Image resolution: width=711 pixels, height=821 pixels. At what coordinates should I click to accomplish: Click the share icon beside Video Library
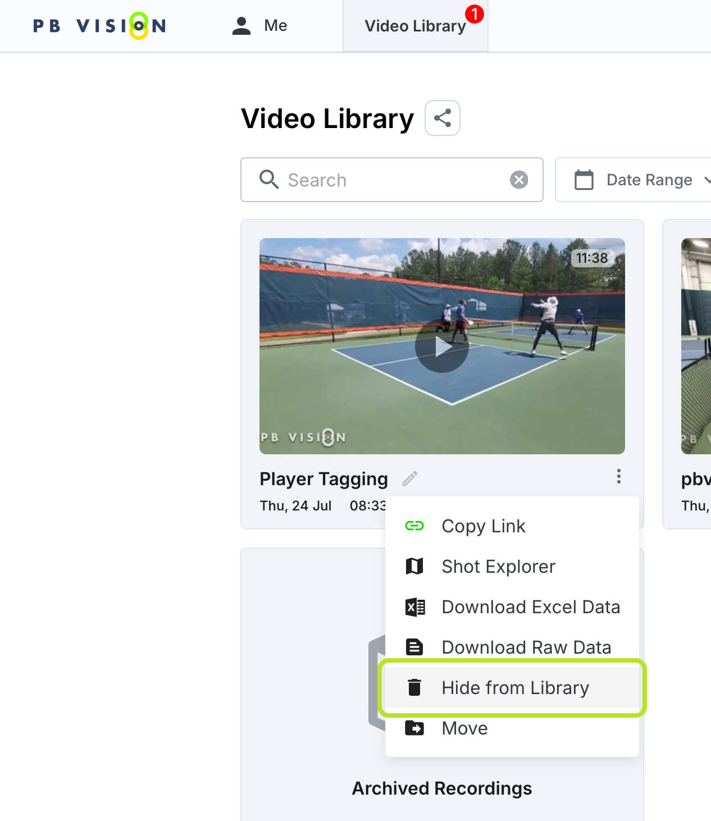(443, 118)
